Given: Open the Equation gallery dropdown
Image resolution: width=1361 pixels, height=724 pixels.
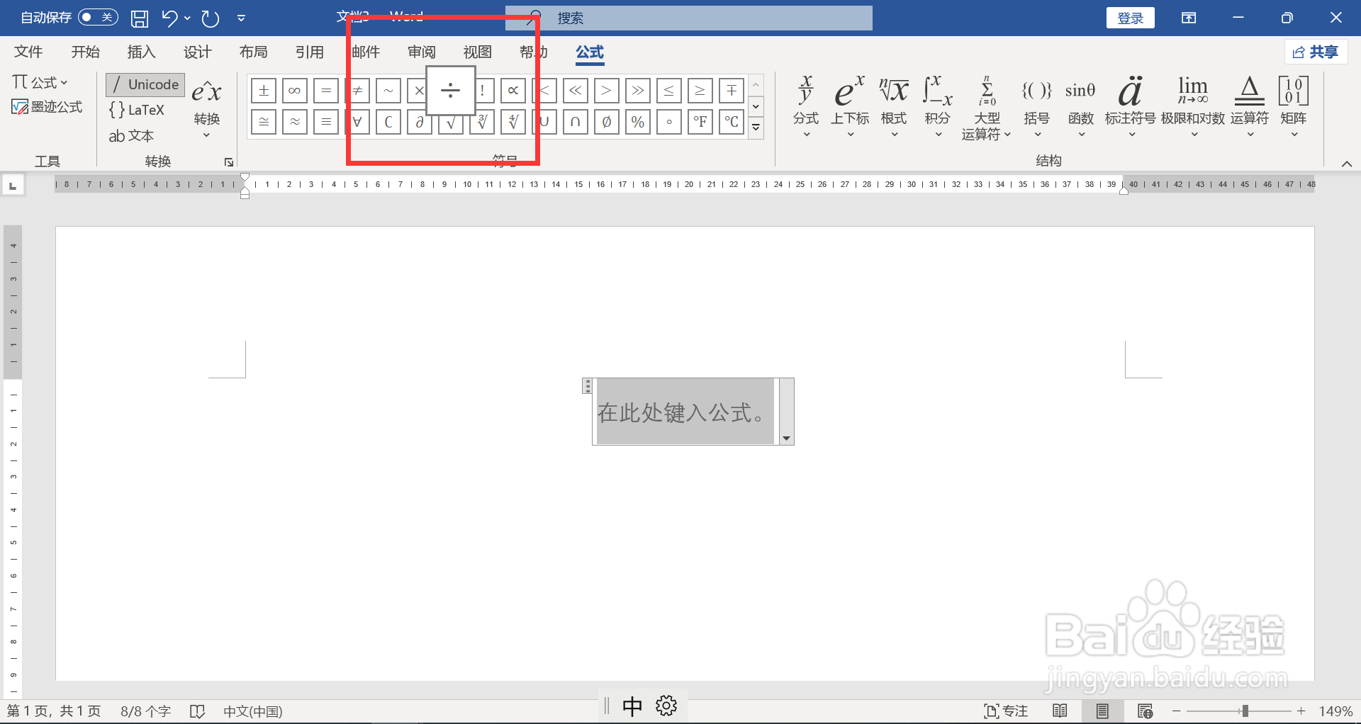Looking at the screenshot, I should 40,82.
